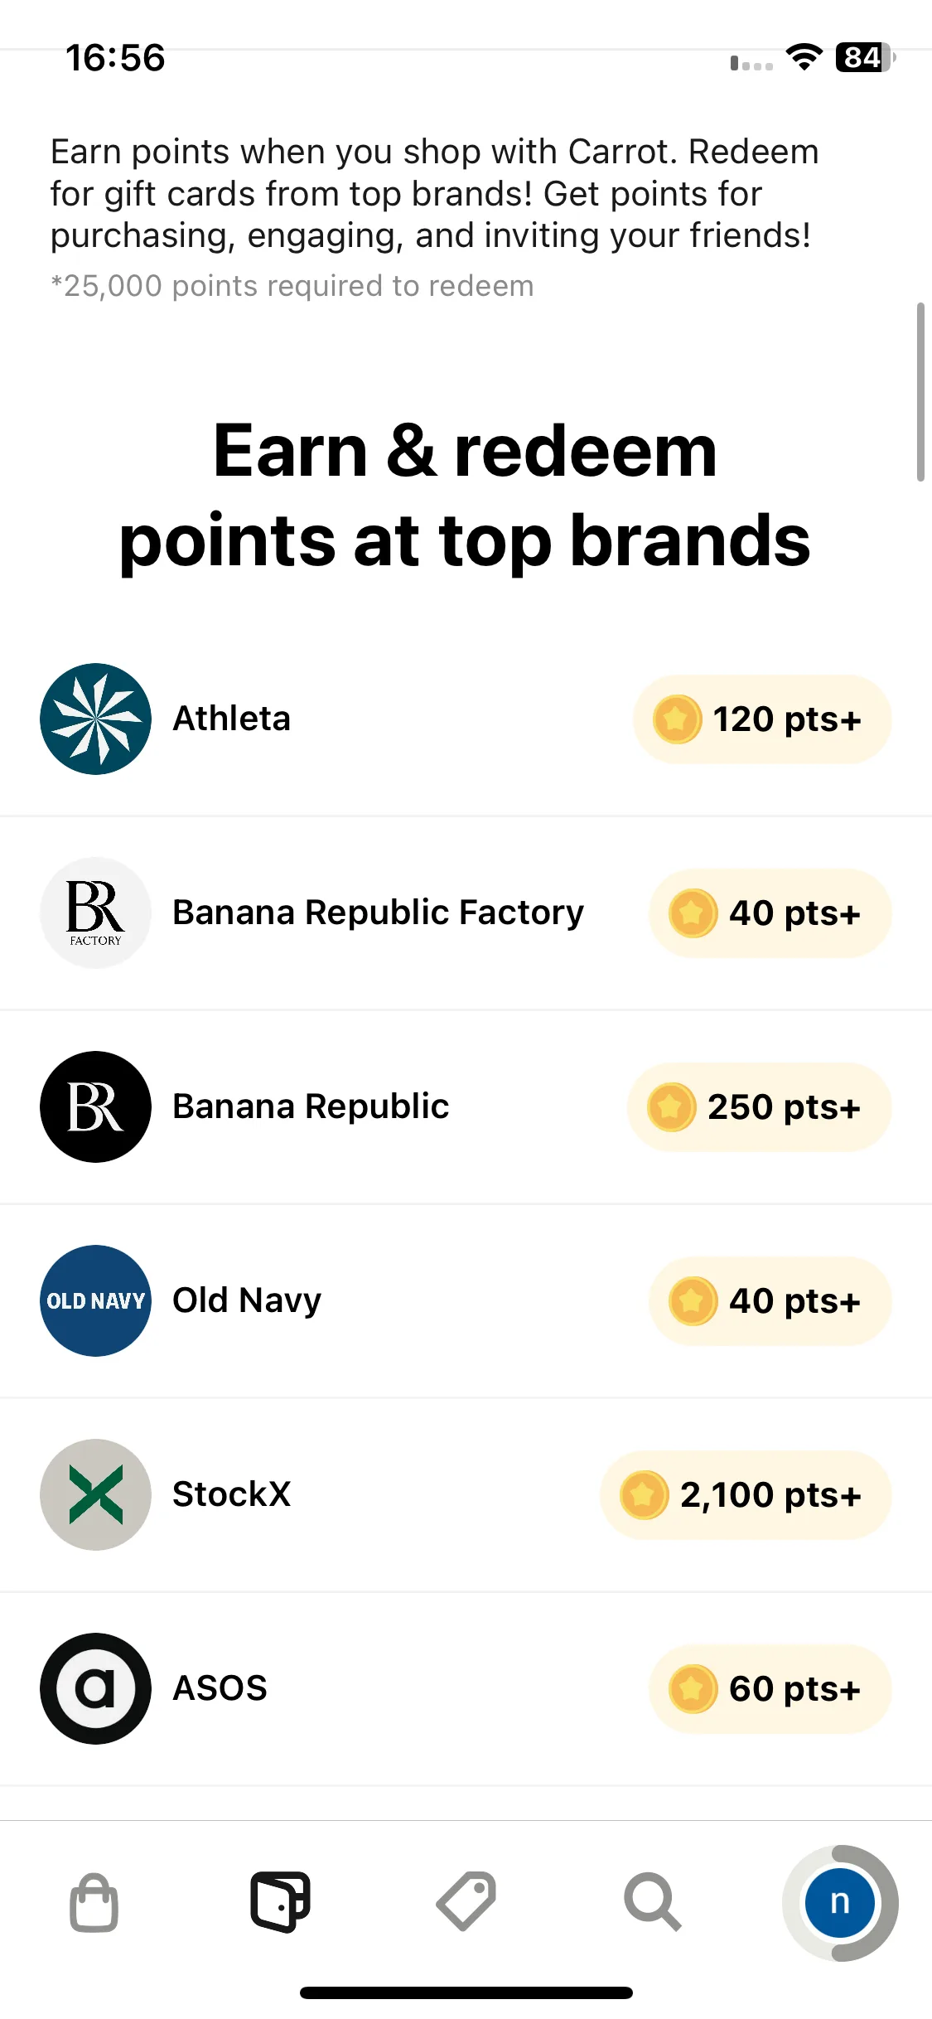Tap the Old Navy logo
The width and height of the screenshot is (932, 2019).
point(96,1300)
